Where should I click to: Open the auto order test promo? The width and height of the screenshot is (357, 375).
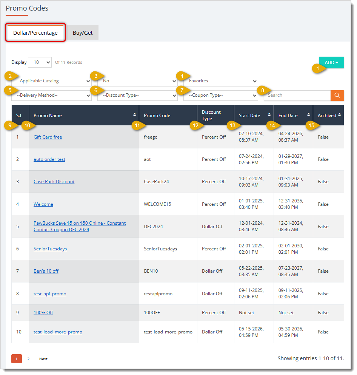coord(49,159)
